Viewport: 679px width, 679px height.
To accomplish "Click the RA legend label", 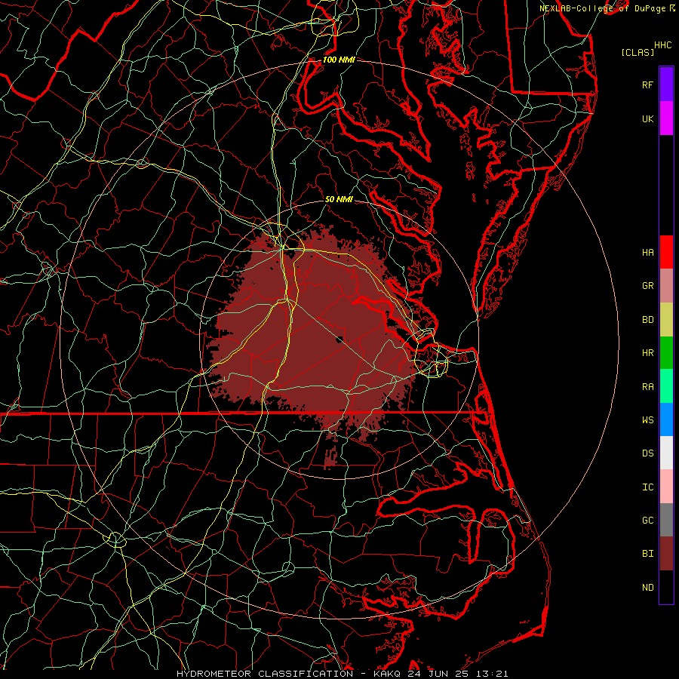I will (x=647, y=386).
